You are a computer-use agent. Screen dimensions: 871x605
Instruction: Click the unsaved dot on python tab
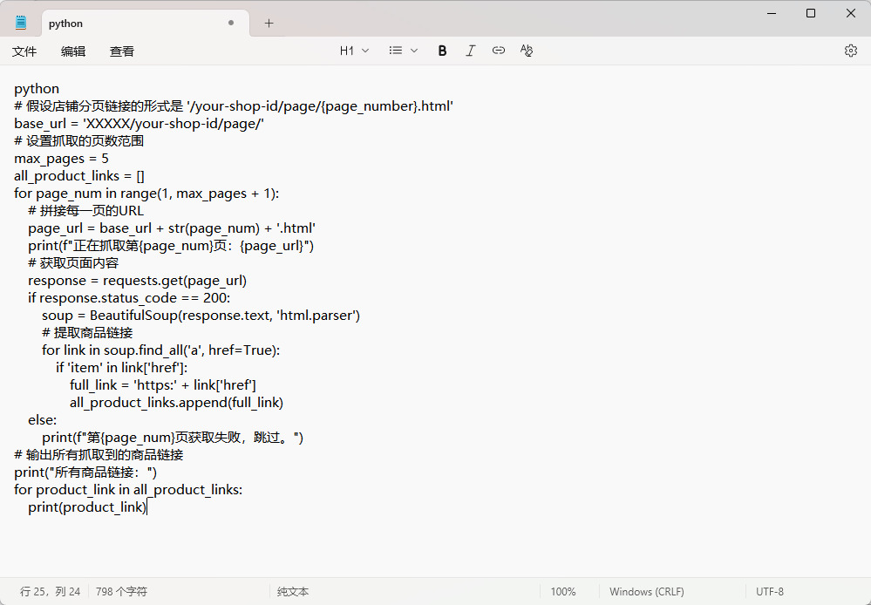231,24
